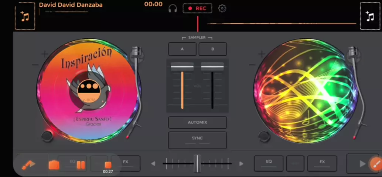Image resolution: width=382 pixels, height=177 pixels.
Task: Take a screenshot with the orange camera icon
Action: [54, 165]
